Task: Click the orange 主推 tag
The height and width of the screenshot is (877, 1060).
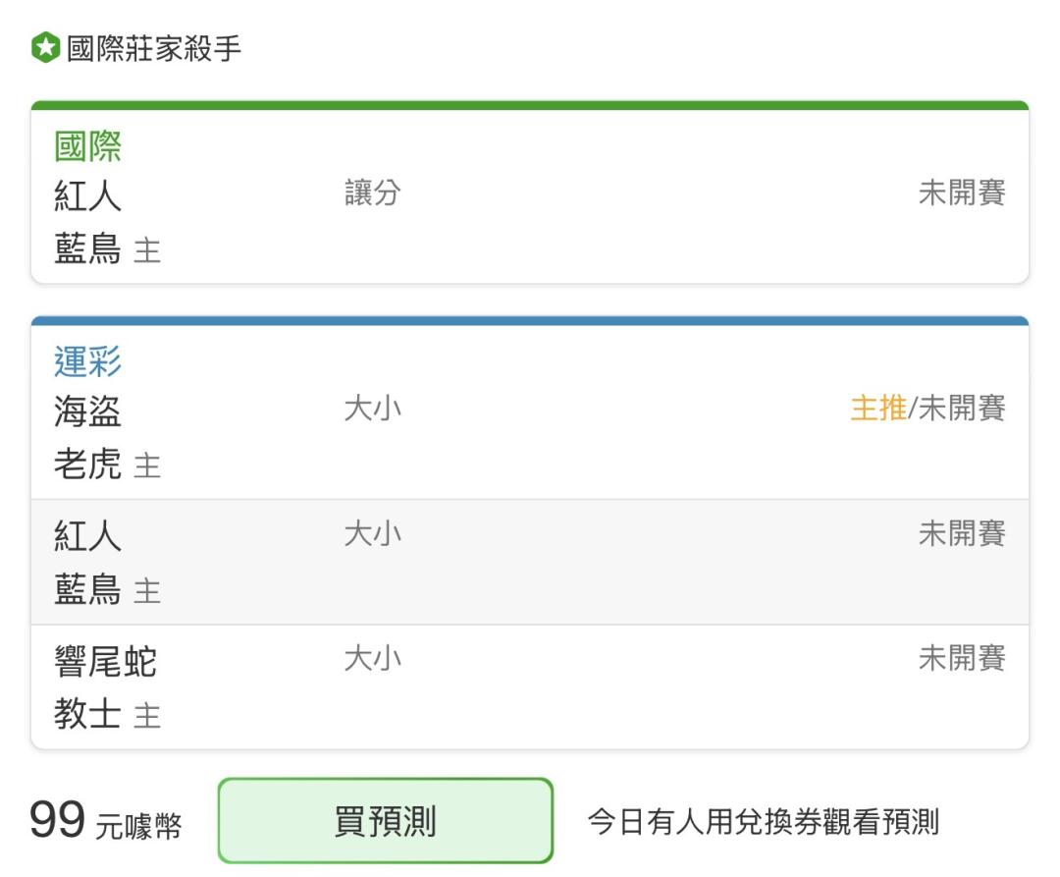Action: pos(878,408)
